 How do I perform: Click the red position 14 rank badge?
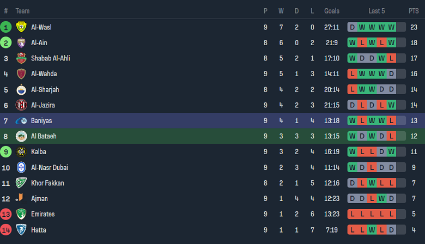6,230
